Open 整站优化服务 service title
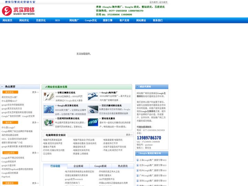Image resolution: width=248 pixels, height=186 pixels. (x=108, y=118)
